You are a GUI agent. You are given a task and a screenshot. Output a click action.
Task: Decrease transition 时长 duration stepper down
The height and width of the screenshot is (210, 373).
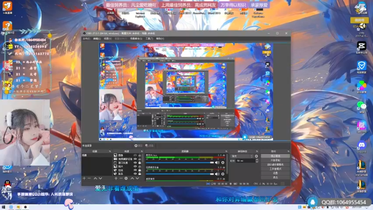[257, 162]
